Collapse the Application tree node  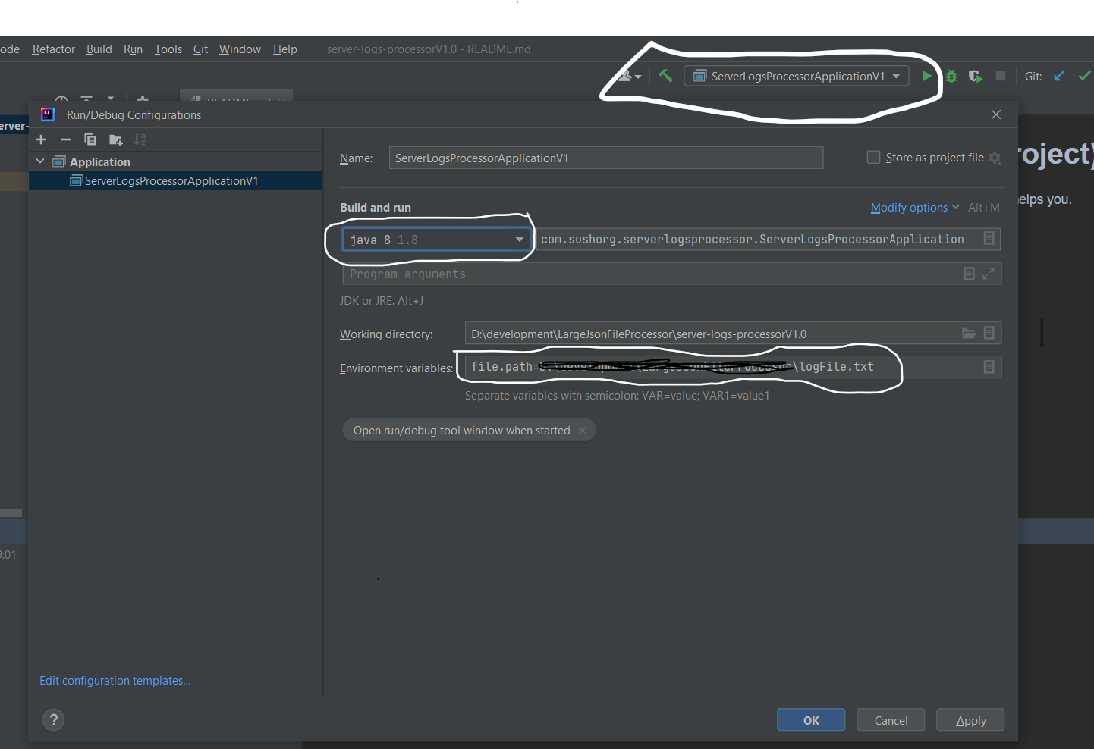(40, 161)
